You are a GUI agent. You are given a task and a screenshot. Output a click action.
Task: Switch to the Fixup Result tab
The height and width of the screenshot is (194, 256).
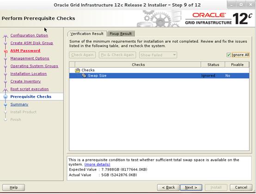[x=121, y=34]
